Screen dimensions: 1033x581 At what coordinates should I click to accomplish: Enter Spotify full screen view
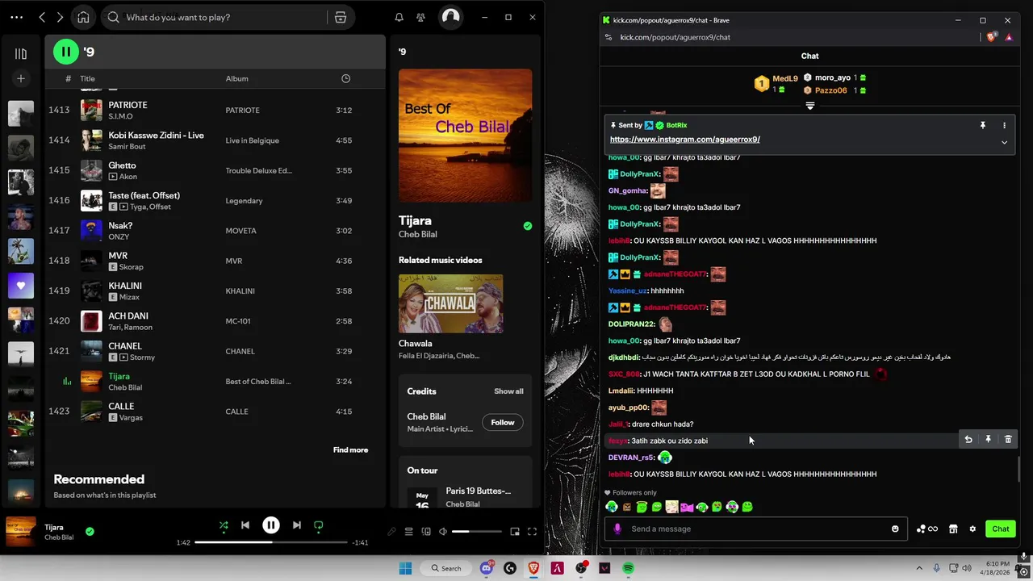tap(532, 531)
